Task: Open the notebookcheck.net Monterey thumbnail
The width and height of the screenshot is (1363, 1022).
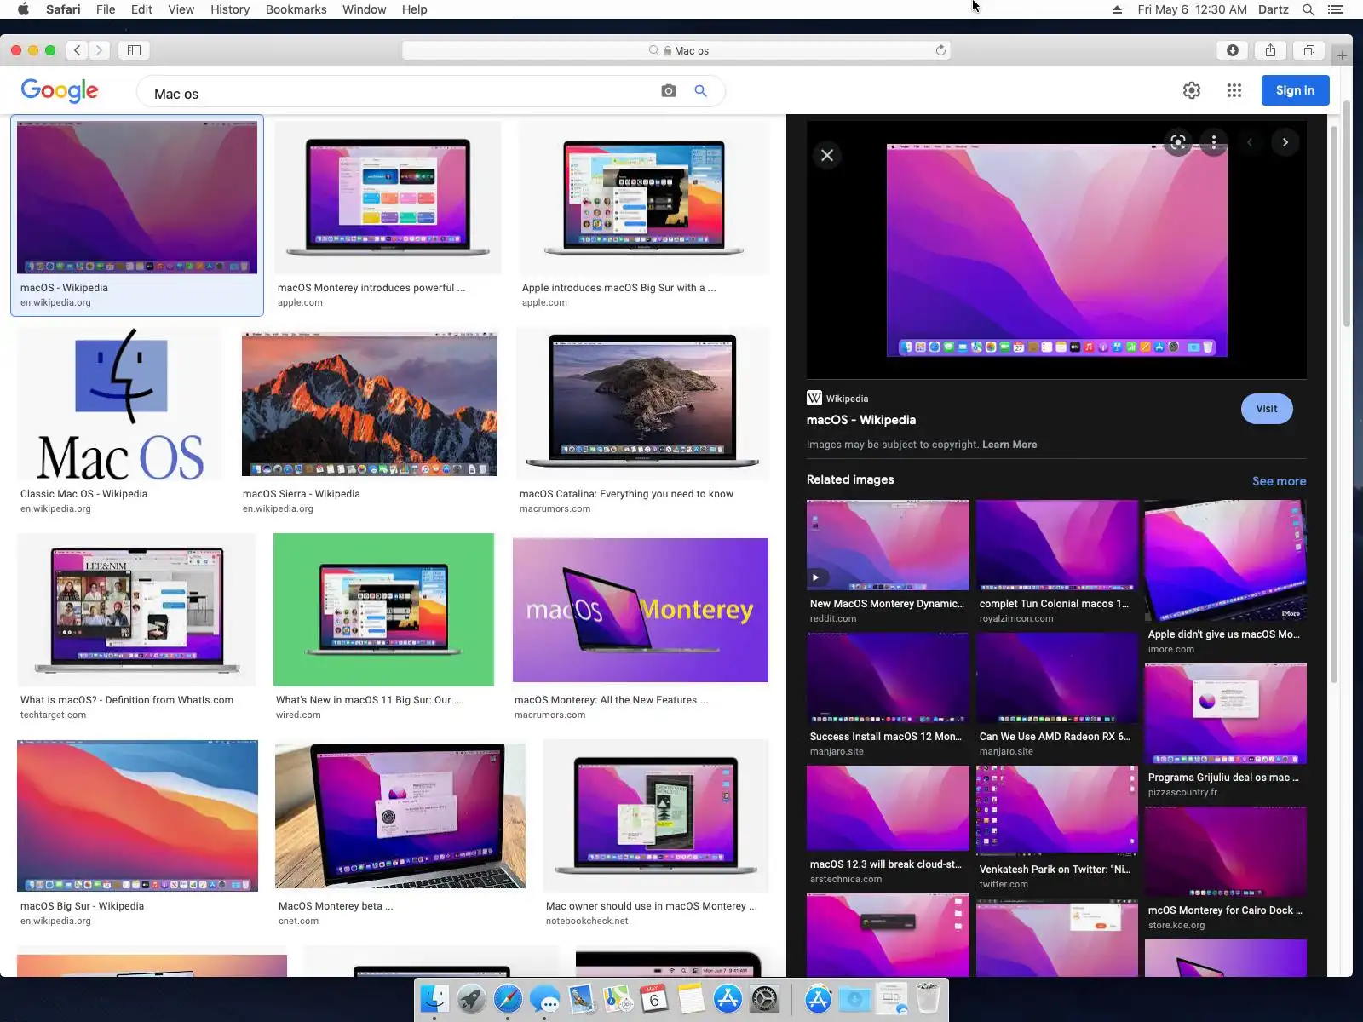Action: (656, 816)
